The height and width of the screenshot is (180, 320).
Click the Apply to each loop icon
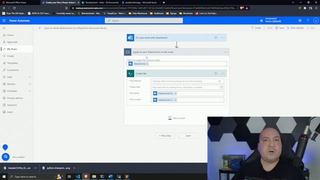coord(127,52)
